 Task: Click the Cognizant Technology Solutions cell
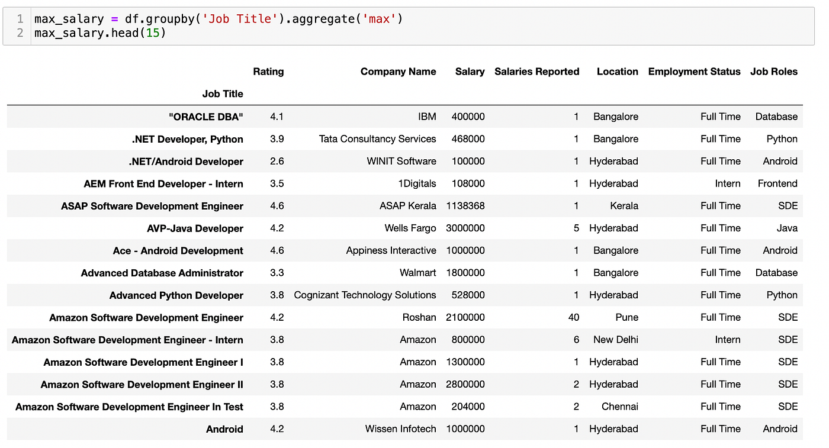[x=365, y=295]
